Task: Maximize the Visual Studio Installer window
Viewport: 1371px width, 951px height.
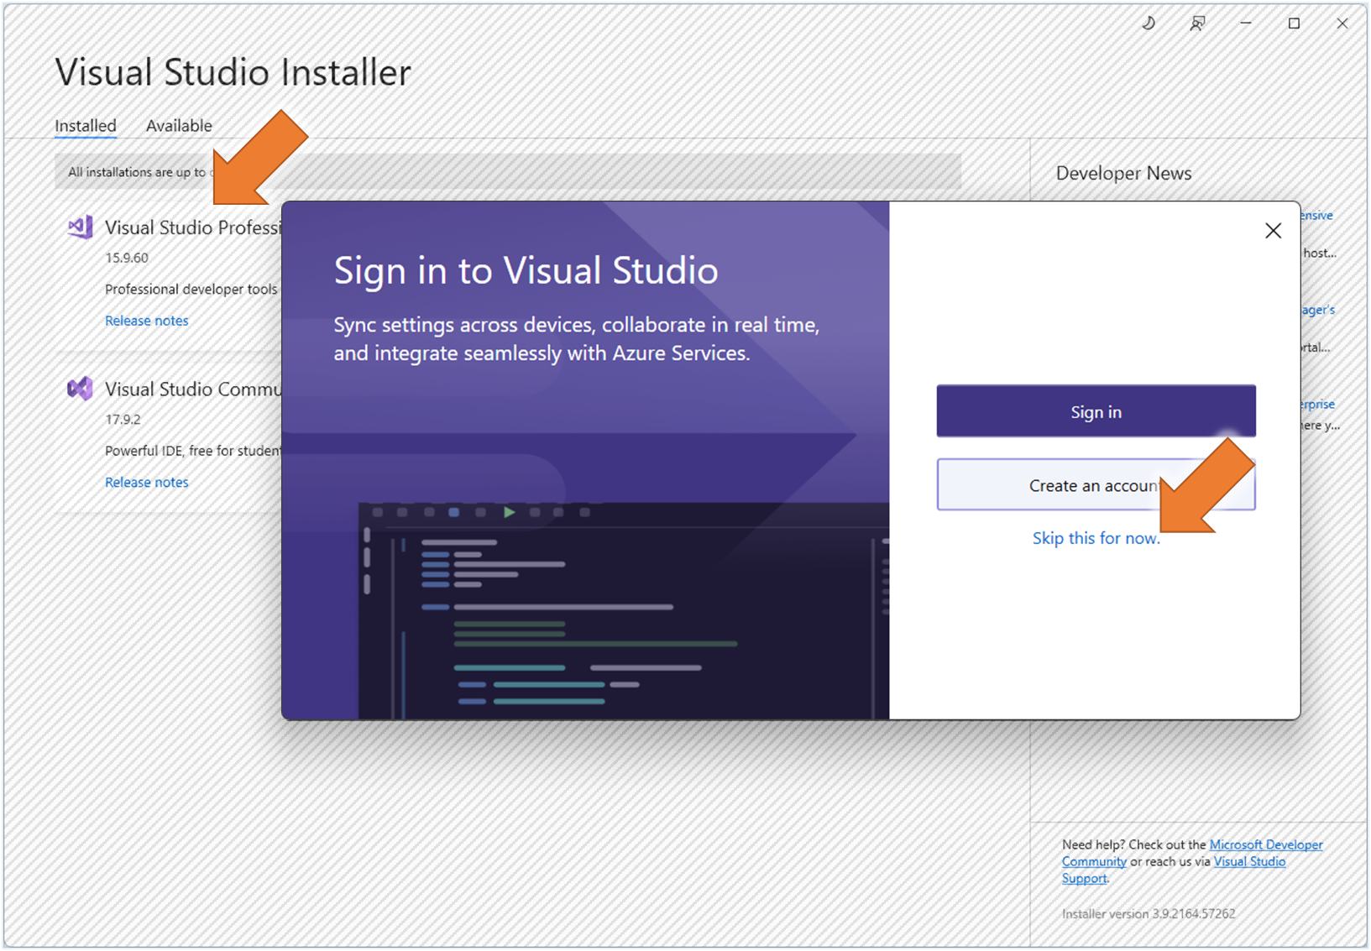Action: point(1294,24)
